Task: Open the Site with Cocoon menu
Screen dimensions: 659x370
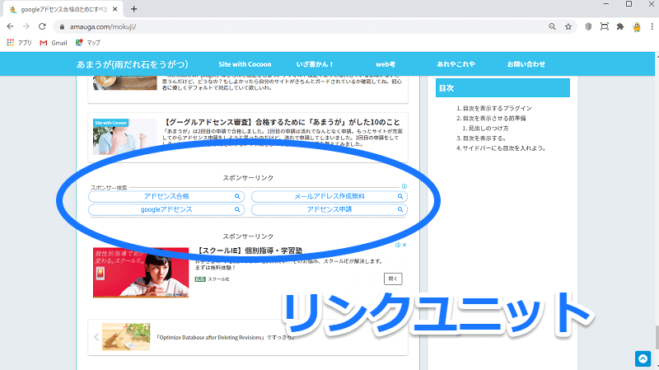Action: pyautogui.click(x=248, y=63)
